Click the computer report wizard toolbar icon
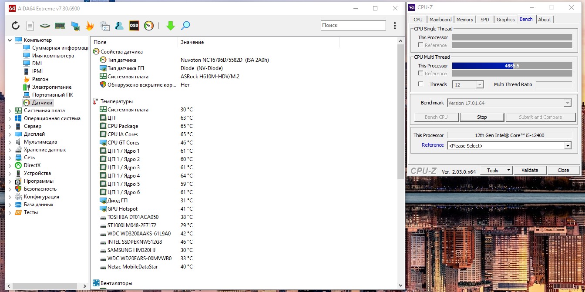The height and width of the screenshot is (292, 585). (x=104, y=26)
